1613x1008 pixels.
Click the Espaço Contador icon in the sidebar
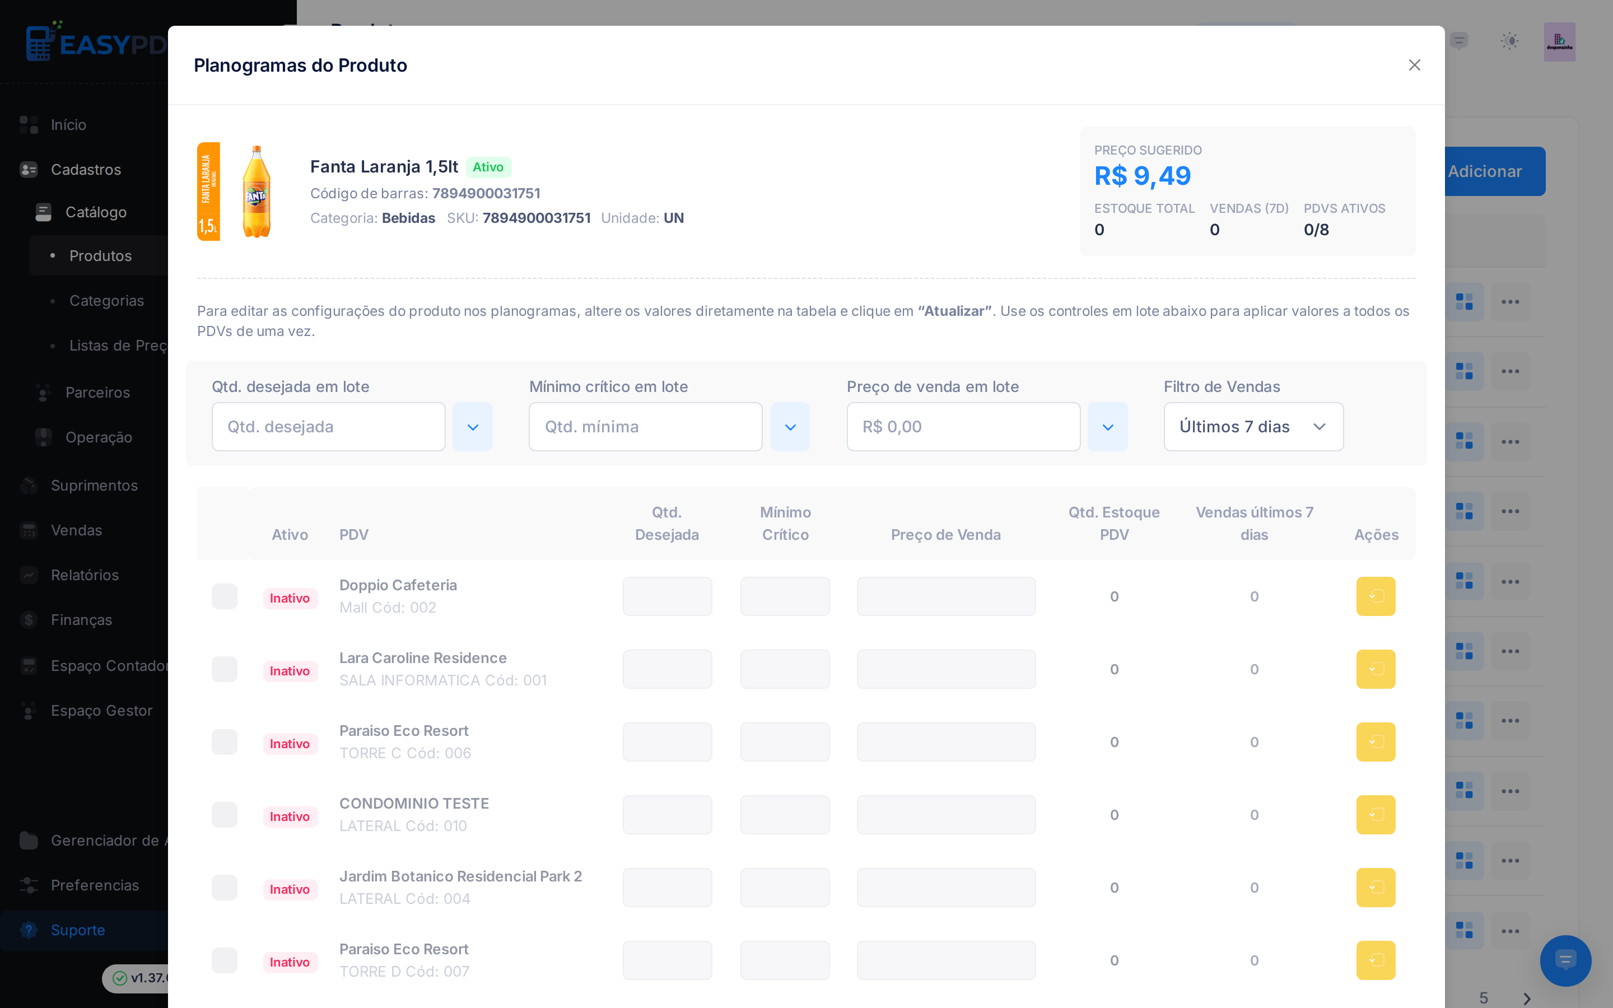coord(29,665)
